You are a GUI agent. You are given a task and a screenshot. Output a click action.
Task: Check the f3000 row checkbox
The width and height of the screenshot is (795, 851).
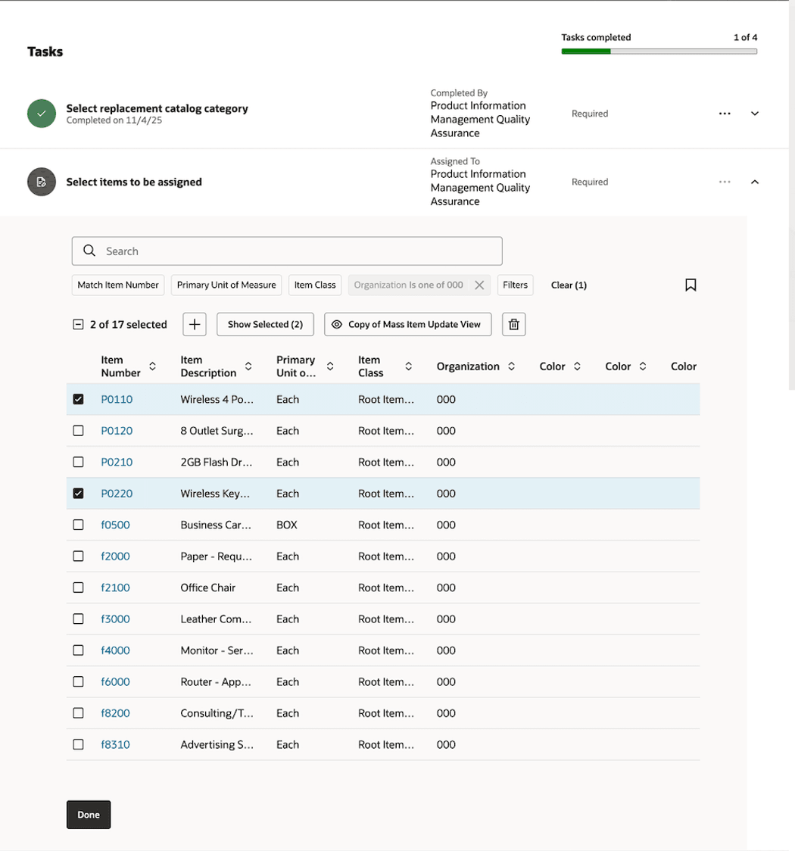coord(78,619)
